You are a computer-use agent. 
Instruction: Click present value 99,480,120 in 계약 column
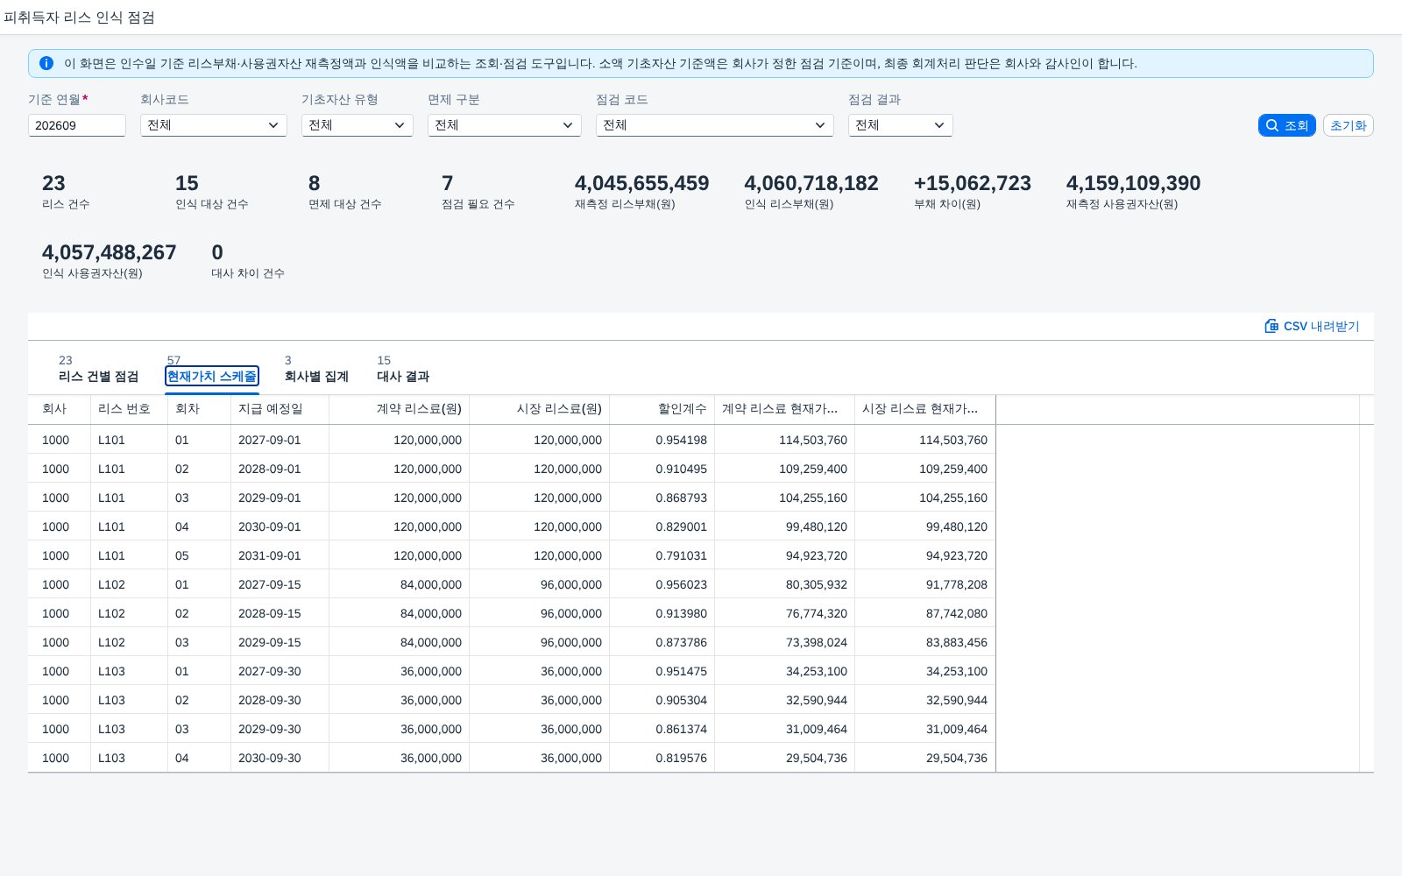(x=817, y=526)
